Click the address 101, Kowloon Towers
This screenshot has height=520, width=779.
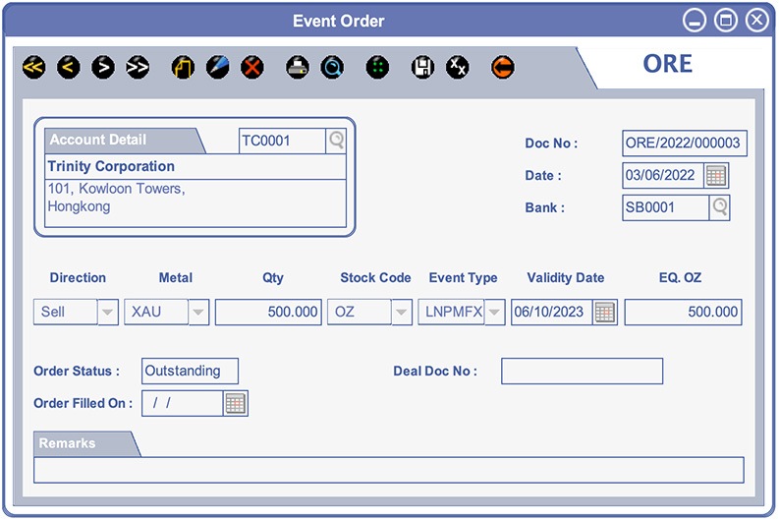116,189
